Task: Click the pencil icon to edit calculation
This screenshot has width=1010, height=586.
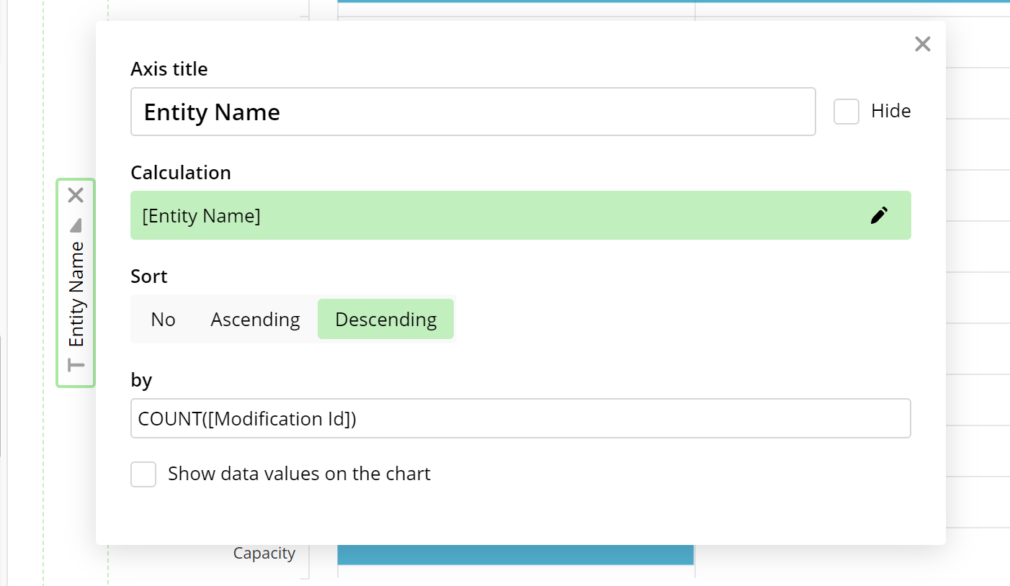Action: [879, 215]
